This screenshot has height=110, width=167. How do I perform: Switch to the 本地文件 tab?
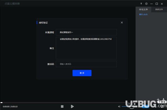(x=143, y=9)
